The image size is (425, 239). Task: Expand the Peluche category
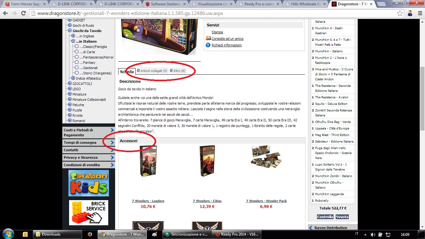pyautogui.click(x=70, y=105)
